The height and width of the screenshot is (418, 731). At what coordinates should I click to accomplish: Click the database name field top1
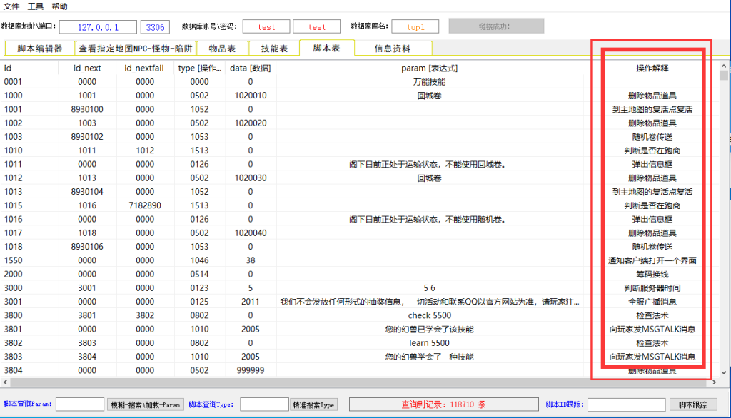tap(415, 27)
